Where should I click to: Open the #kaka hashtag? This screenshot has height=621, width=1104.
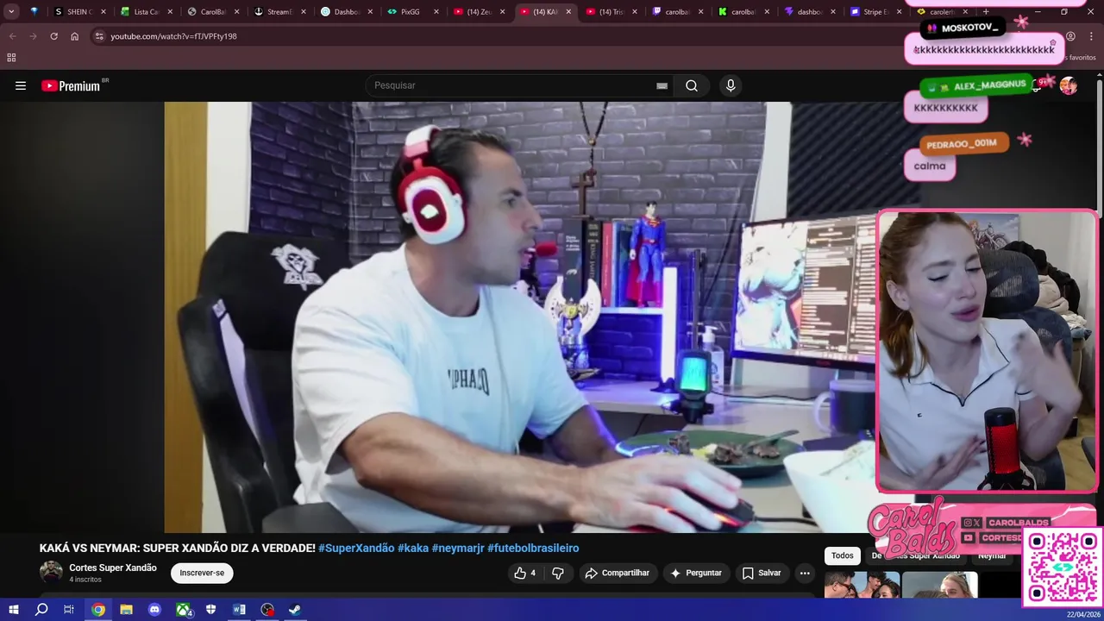(x=413, y=548)
